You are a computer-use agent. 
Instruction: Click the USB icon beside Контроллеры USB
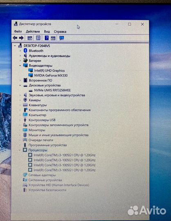(25, 120)
